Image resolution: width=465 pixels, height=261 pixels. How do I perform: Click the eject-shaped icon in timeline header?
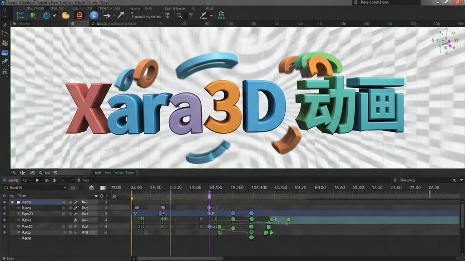click(91, 187)
